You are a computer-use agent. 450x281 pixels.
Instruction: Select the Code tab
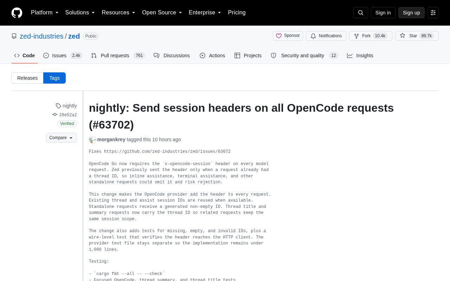(25, 55)
